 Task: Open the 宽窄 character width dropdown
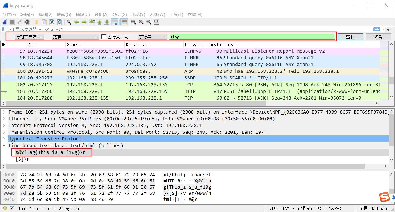click(x=75, y=37)
